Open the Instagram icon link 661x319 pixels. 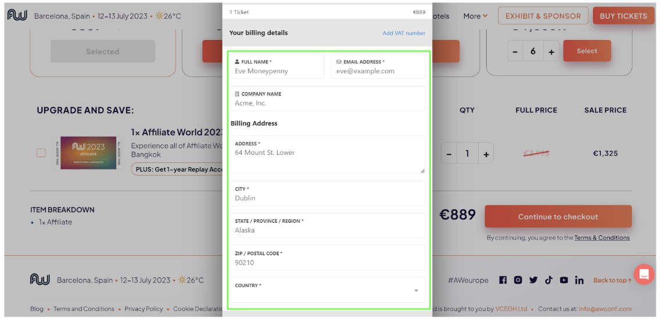pyautogui.click(x=518, y=280)
